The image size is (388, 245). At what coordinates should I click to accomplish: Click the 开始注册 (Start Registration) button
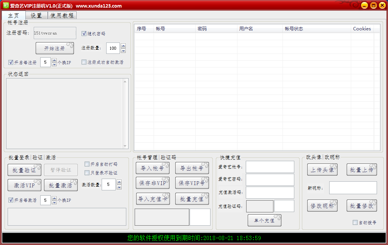click(x=54, y=48)
